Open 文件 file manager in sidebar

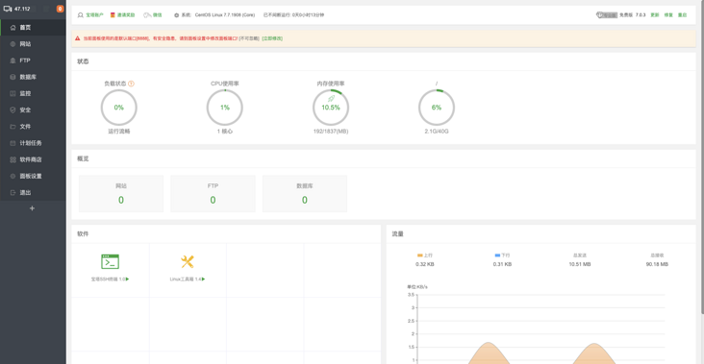click(33, 127)
